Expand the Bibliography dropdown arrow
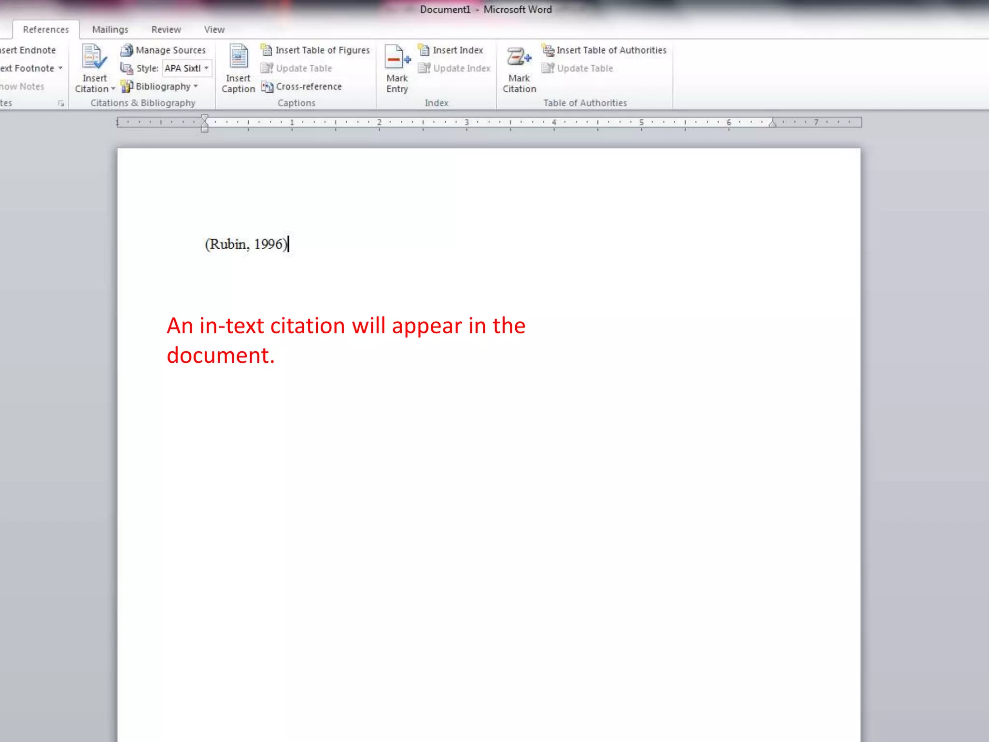This screenshot has height=742, width=989. coord(196,86)
